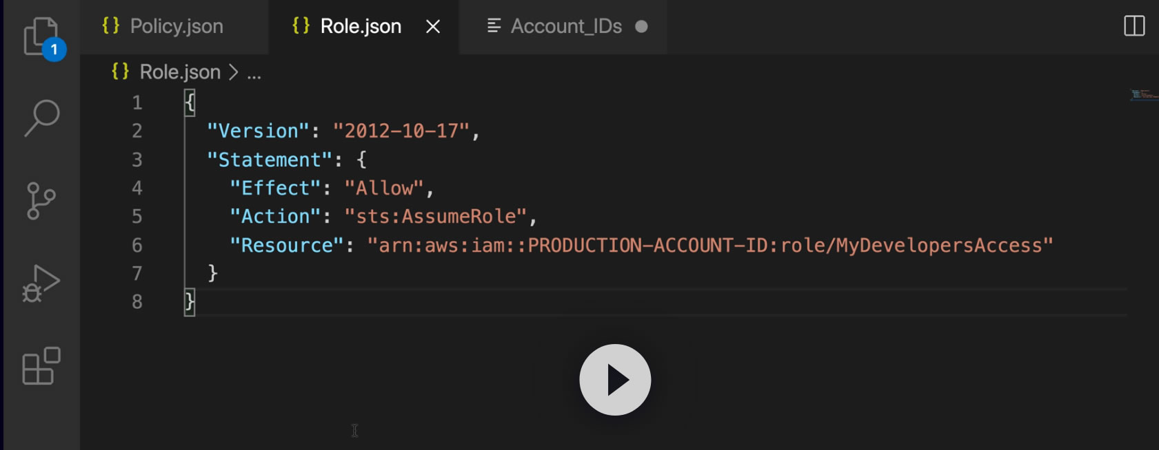Screen dimensions: 1159x450
Task: Open the Run and Debug view
Action: click(41, 283)
